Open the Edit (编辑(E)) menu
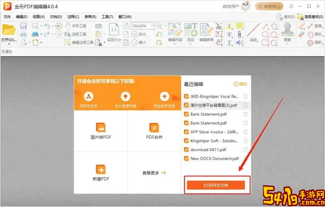This screenshot has width=325, height=207. click(x=22, y=17)
